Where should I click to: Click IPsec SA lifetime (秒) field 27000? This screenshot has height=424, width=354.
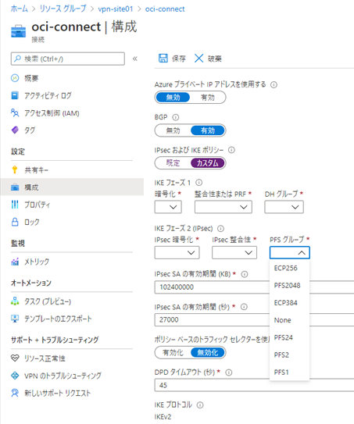[254, 320]
